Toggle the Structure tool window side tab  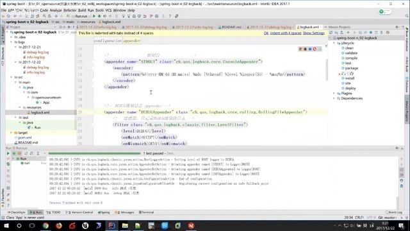(x=3, y=56)
